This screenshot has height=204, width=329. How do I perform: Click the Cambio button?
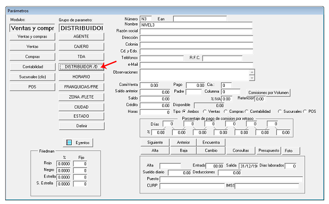pyautogui.click(x=211, y=150)
